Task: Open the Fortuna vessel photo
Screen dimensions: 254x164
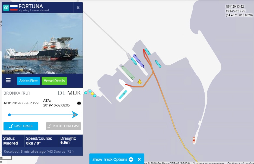Action: tap(42, 43)
